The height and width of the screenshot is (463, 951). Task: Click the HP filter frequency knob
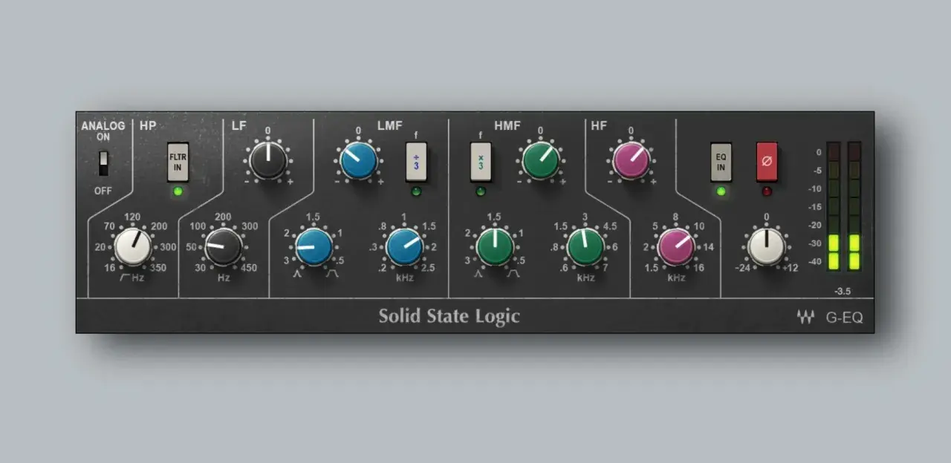pyautogui.click(x=132, y=247)
